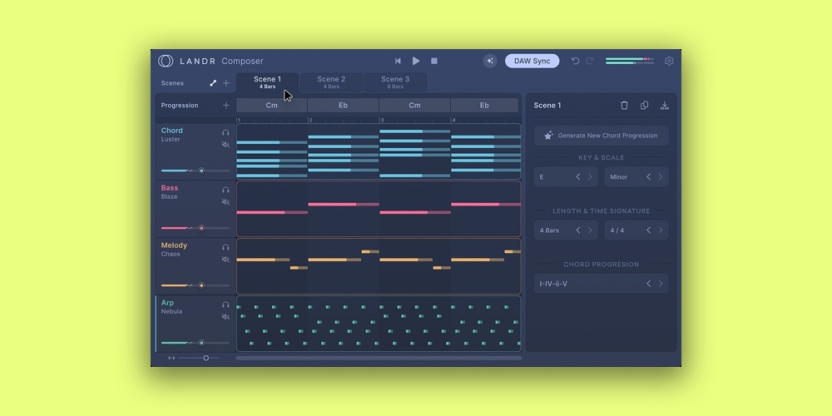Image resolution: width=832 pixels, height=416 pixels.
Task: Click the AI sparkle icon beside DAW Sync
Action: 490,61
